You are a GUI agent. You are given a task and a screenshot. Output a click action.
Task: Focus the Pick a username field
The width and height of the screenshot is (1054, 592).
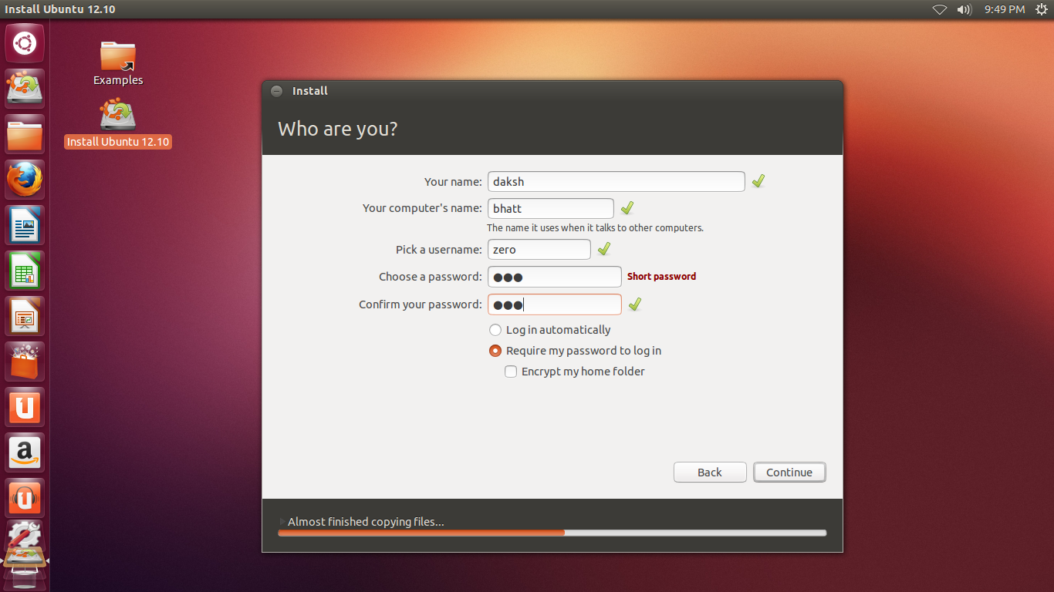[x=539, y=249]
